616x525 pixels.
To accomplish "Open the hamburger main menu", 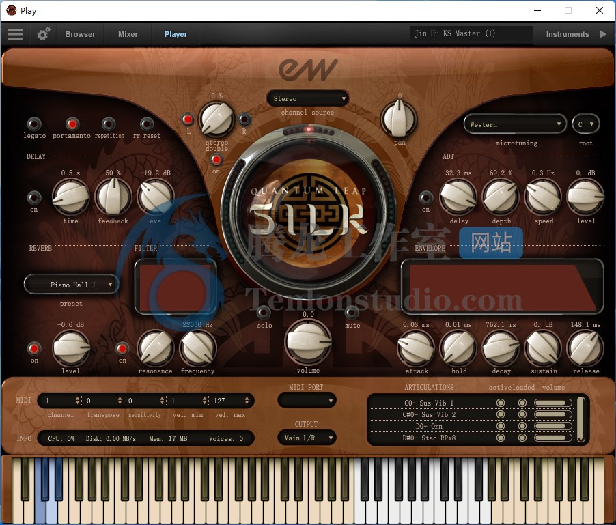I will 15,34.
